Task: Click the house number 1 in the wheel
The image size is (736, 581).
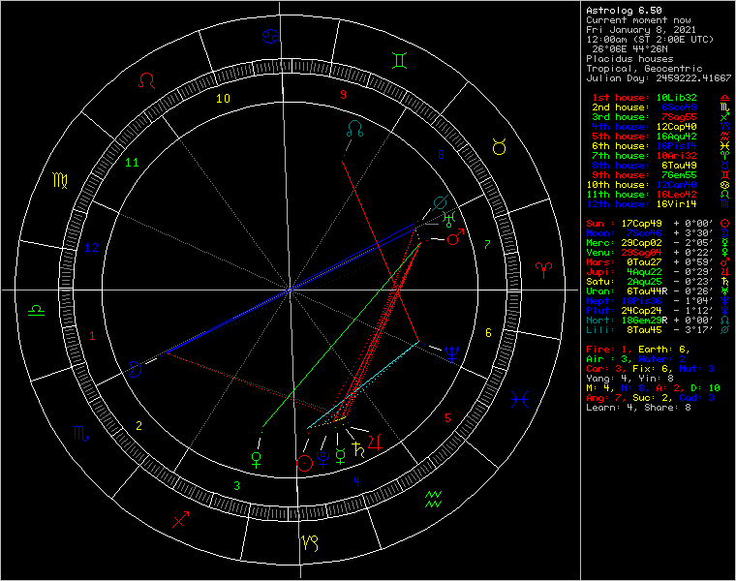Action: (x=92, y=336)
